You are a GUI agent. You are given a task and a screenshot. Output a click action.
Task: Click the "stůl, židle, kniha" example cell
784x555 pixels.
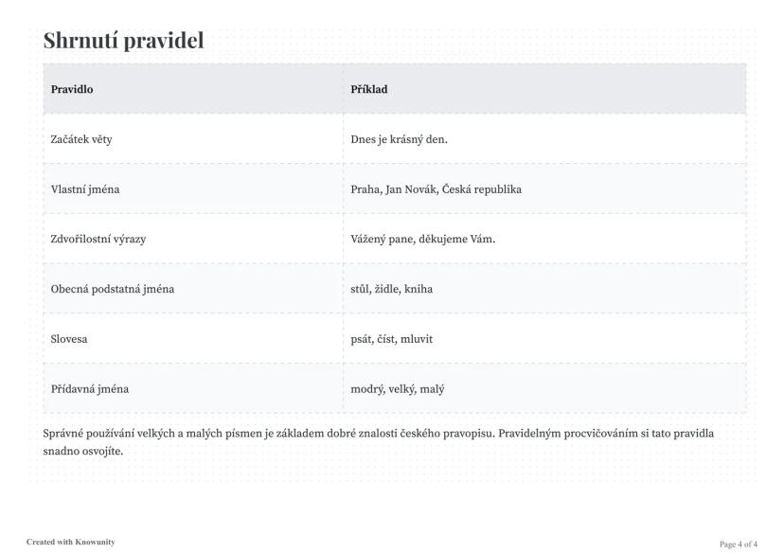391,289
